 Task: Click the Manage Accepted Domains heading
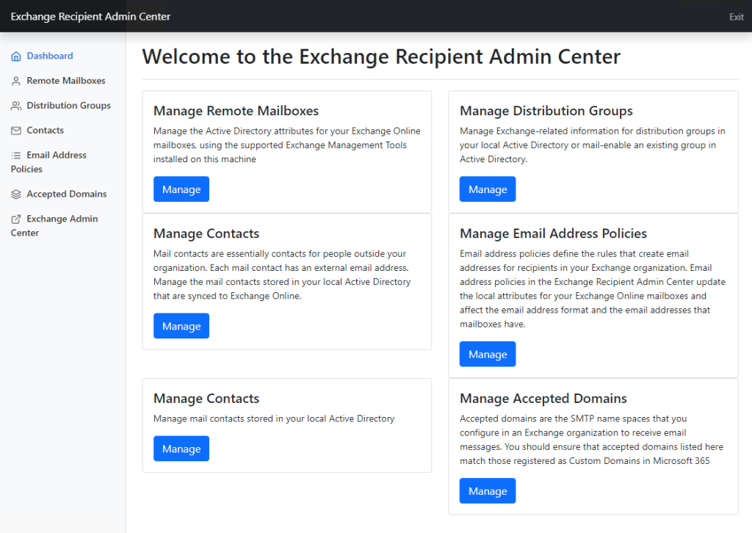coord(543,399)
